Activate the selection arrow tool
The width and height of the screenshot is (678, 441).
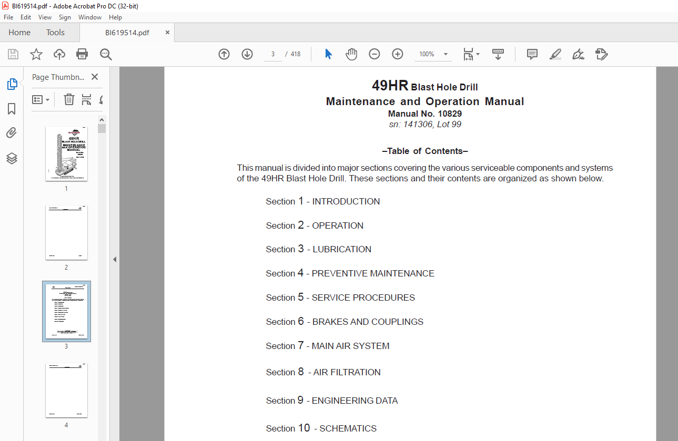coord(329,54)
